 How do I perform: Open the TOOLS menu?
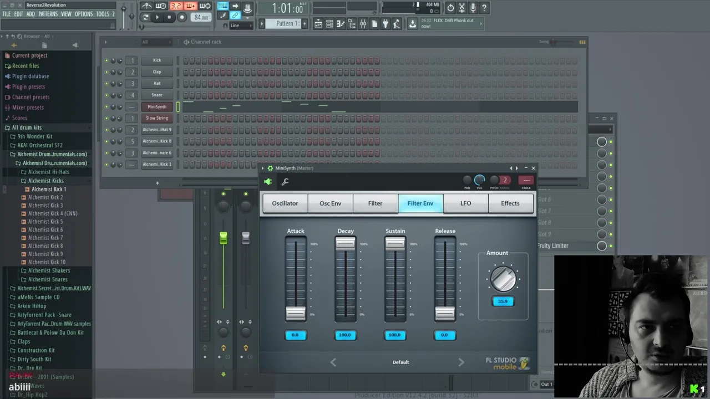[x=103, y=14]
